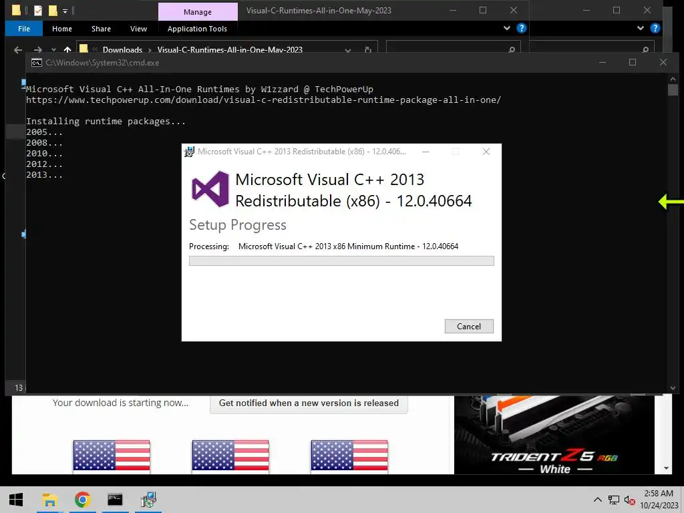The image size is (684, 513).
Task: Open the Trident Z5 RGB advertisement
Action: click(554, 434)
